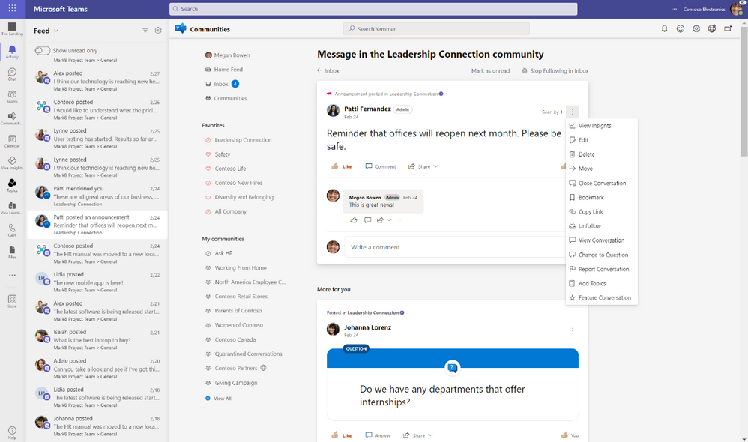
Task: Open Megan Bowen profile link in navigation
Action: 228,55
